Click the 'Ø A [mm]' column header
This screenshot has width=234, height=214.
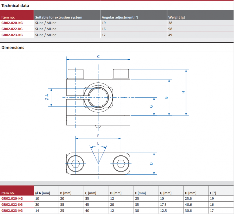pos(43,193)
